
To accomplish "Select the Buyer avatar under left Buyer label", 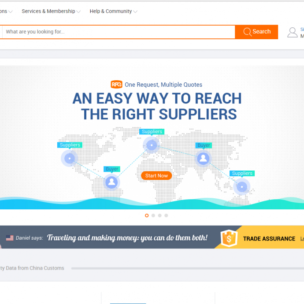I will click(x=111, y=182).
